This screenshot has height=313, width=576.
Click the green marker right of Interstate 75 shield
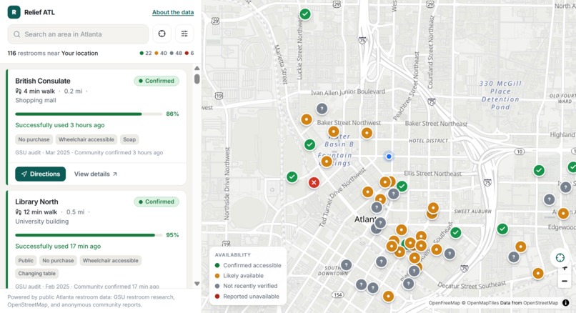pyautogui.click(x=539, y=171)
